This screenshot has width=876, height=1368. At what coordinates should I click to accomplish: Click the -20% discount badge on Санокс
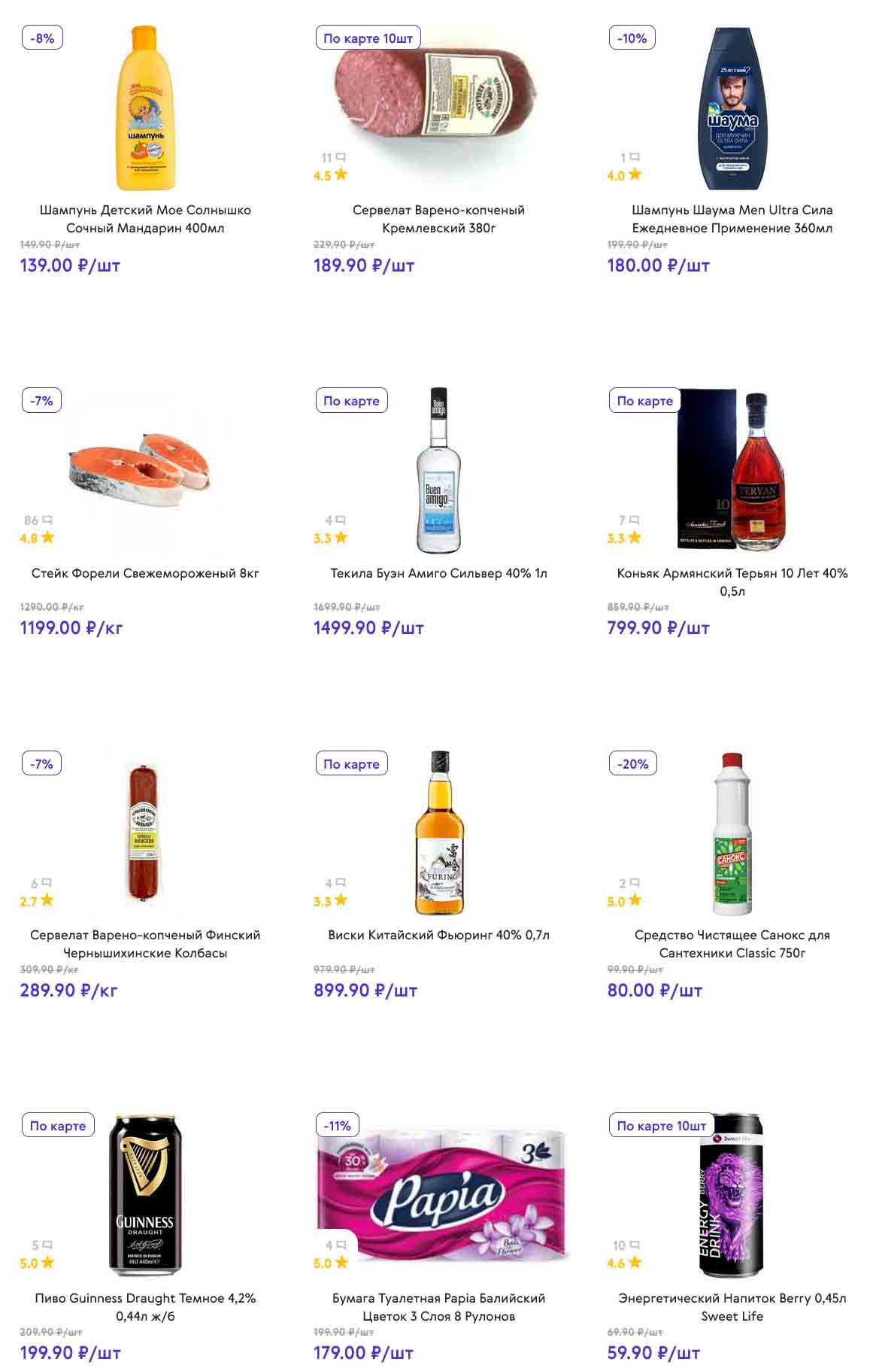tap(632, 764)
